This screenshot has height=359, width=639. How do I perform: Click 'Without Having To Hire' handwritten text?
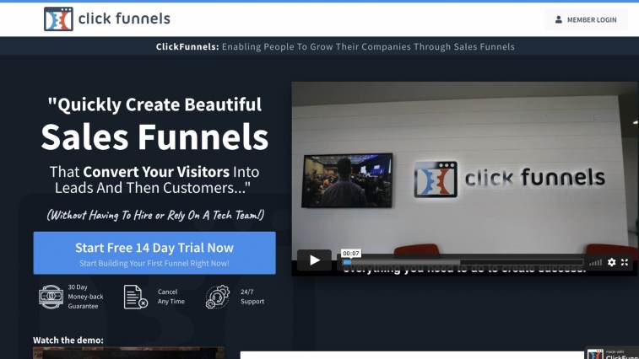(155, 215)
